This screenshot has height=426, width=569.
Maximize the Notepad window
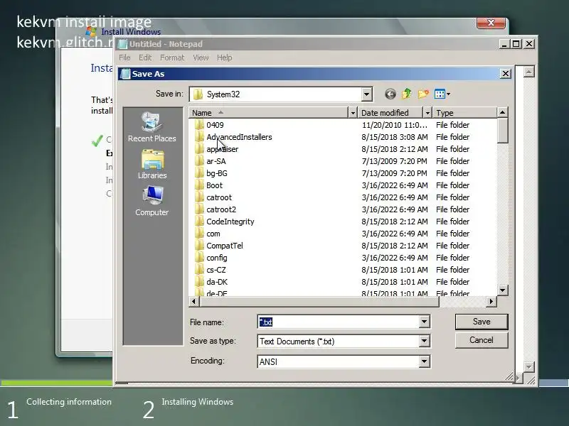[x=516, y=44]
